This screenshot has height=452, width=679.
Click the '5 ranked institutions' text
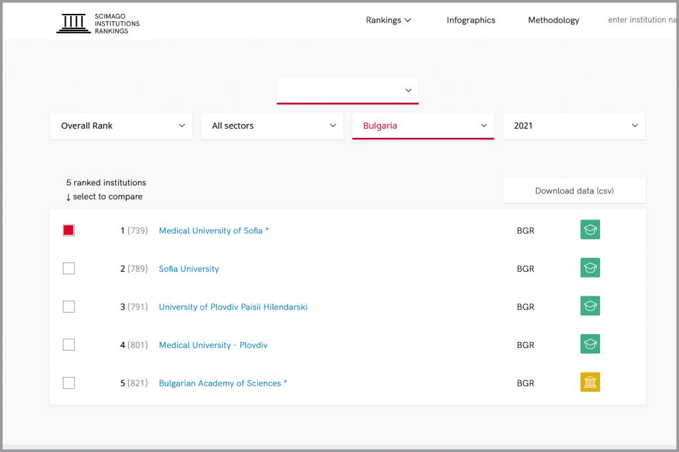tap(106, 183)
